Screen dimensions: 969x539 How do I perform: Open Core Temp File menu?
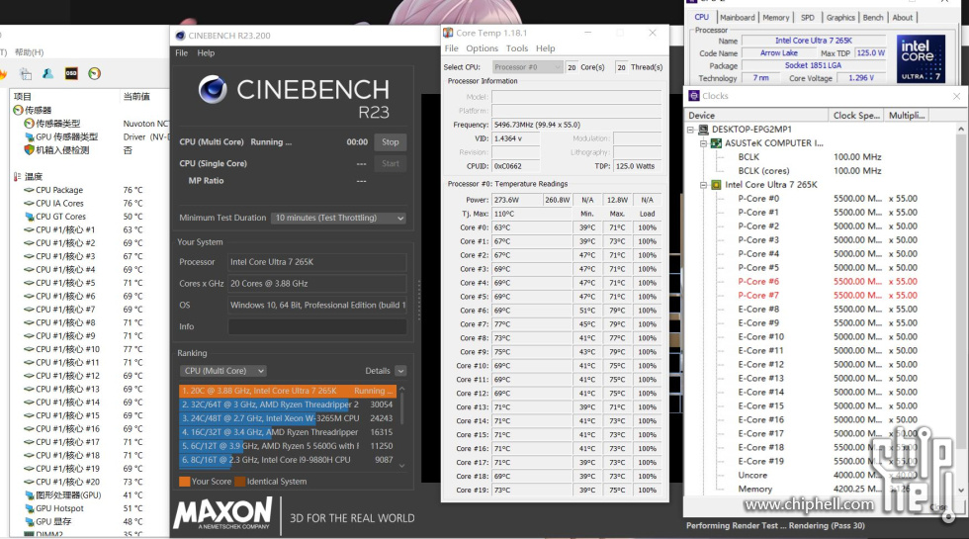click(452, 48)
